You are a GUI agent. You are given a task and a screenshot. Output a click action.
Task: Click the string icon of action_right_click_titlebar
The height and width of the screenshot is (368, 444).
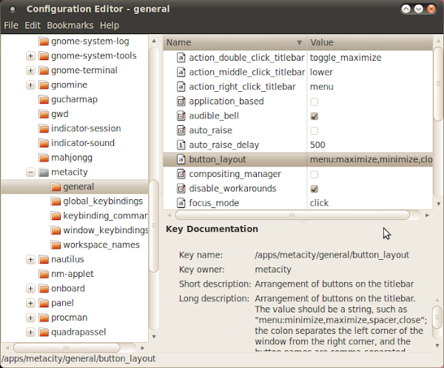181,87
